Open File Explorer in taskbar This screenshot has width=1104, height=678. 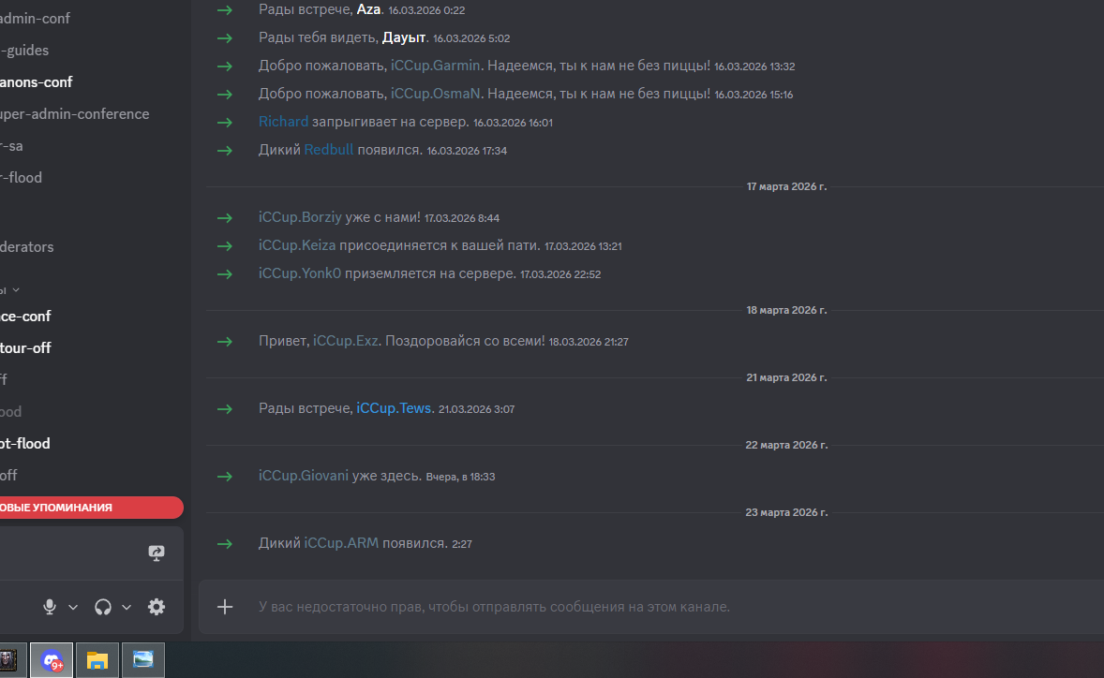coord(97,660)
